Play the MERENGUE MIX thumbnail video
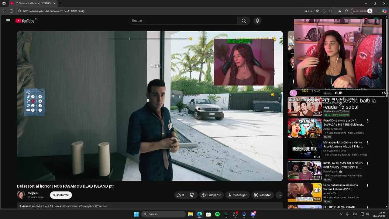389x219 pixels. [305, 150]
